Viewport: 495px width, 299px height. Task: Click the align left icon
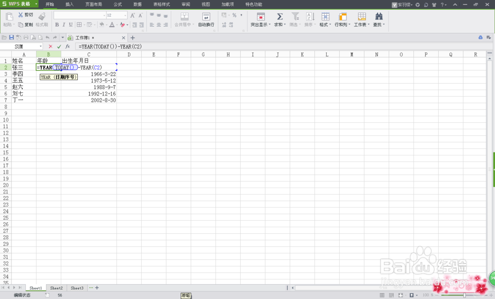pyautogui.click(x=152, y=25)
